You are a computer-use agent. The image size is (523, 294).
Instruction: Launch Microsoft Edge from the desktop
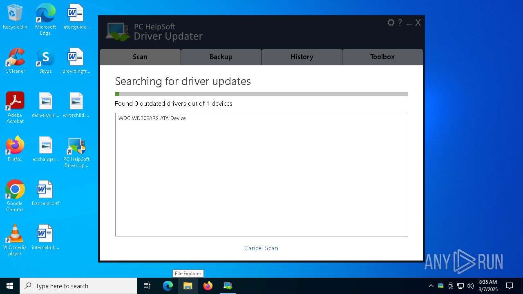click(x=45, y=20)
